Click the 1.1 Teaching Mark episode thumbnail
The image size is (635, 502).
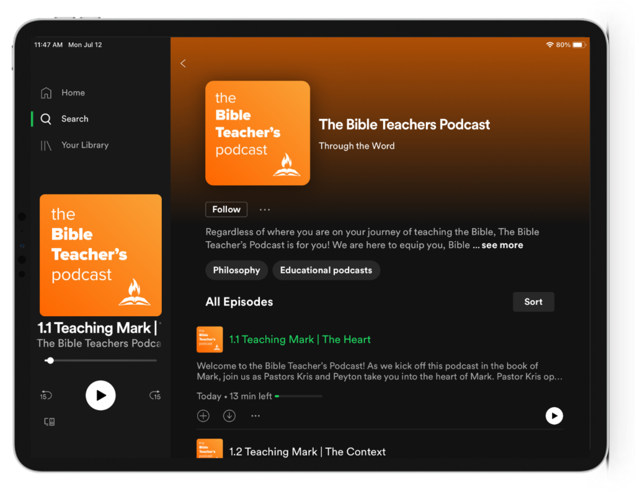210,339
